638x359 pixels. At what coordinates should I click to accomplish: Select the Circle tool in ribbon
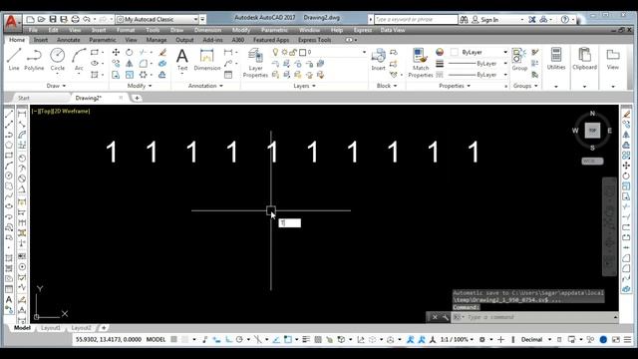[58, 59]
